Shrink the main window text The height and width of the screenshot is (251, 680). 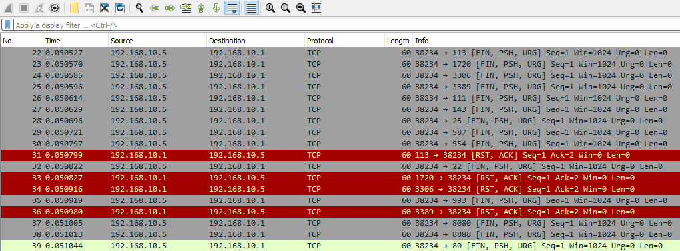click(286, 8)
